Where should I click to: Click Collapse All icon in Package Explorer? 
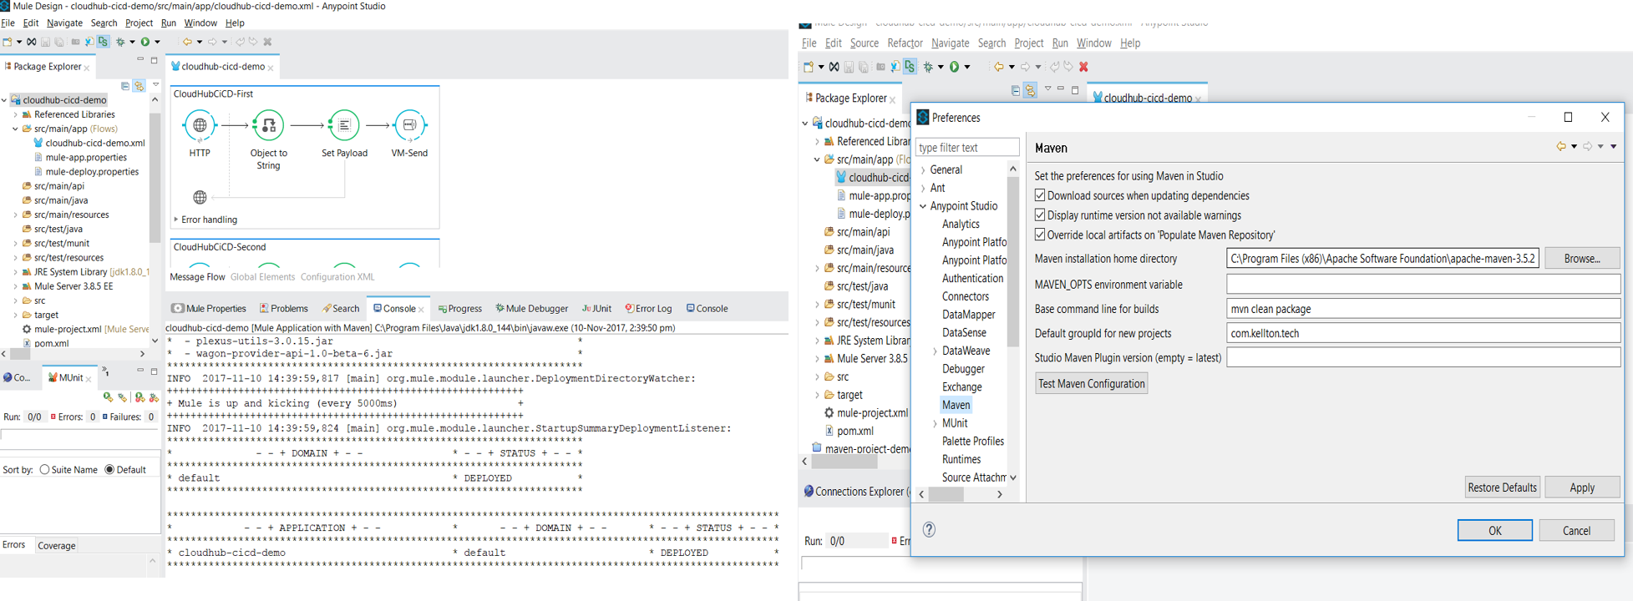[125, 86]
